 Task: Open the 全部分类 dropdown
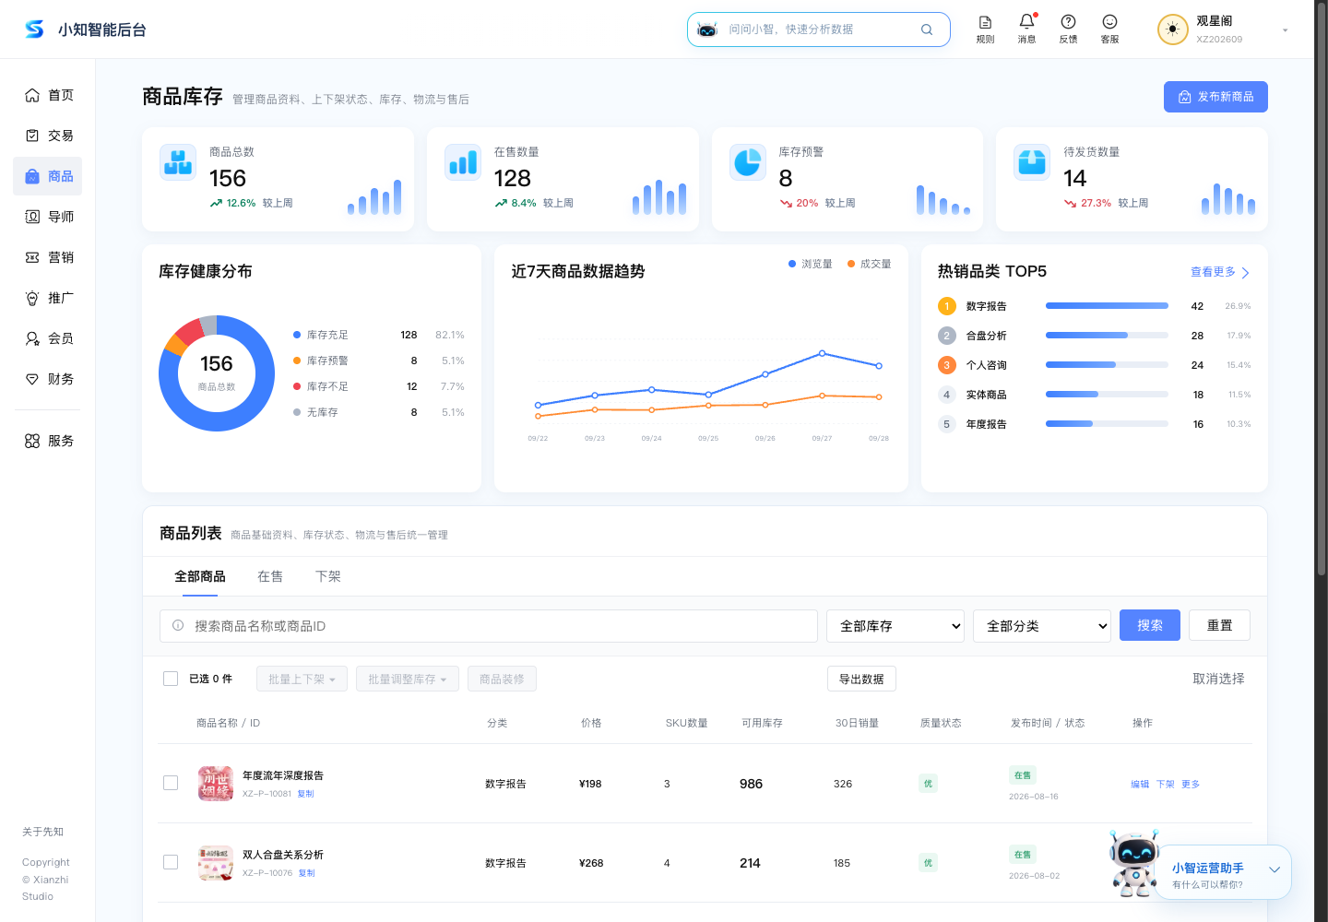coord(1042,626)
